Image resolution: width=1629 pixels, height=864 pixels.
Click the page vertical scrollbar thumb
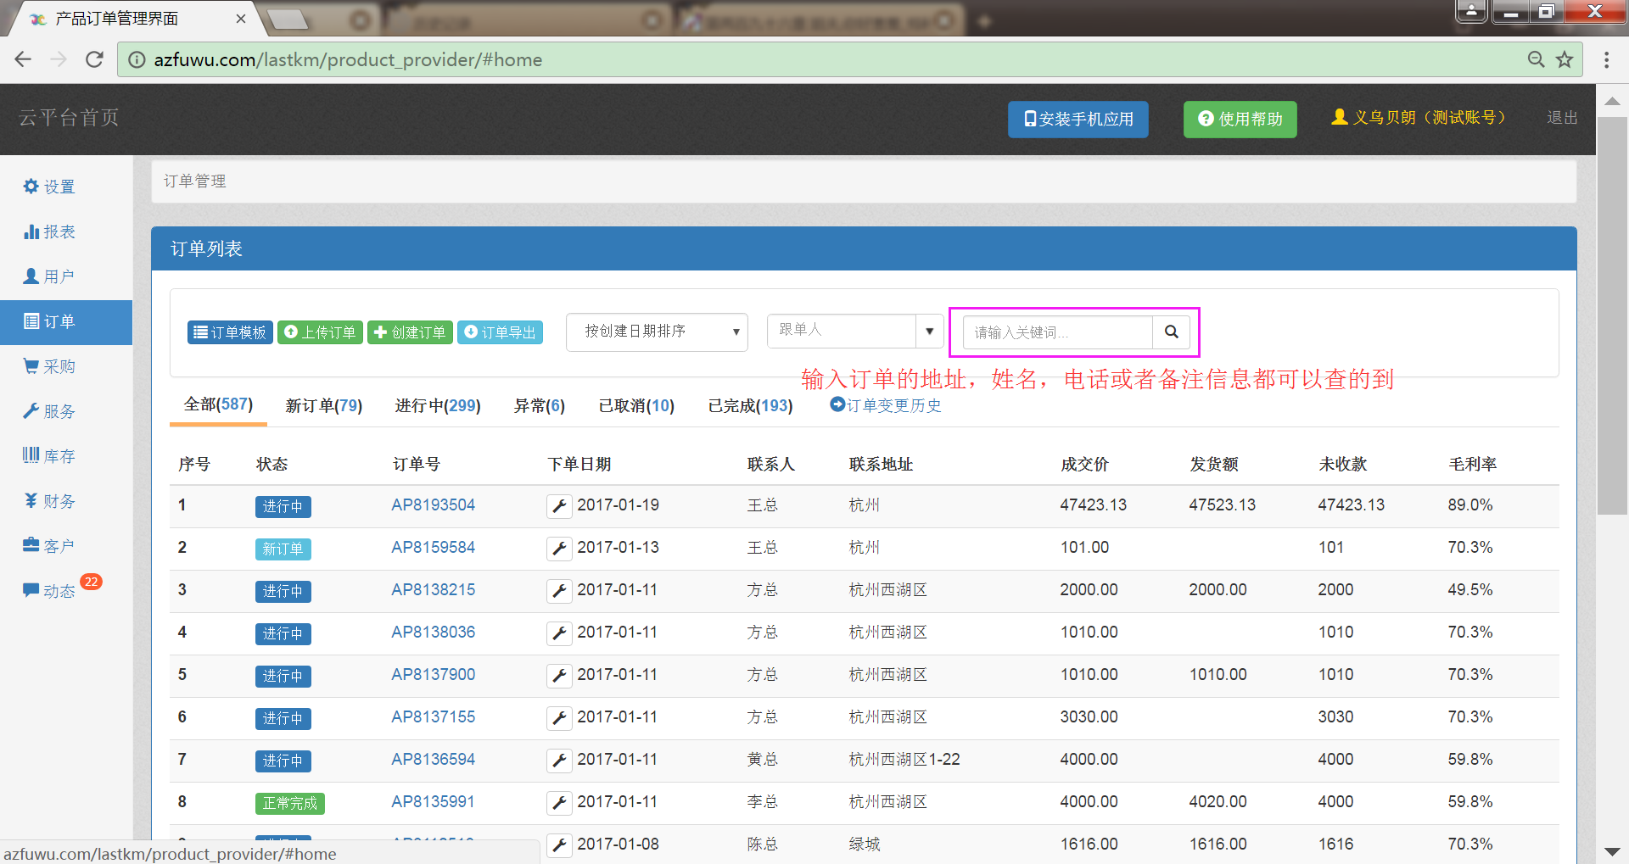pos(1612,315)
